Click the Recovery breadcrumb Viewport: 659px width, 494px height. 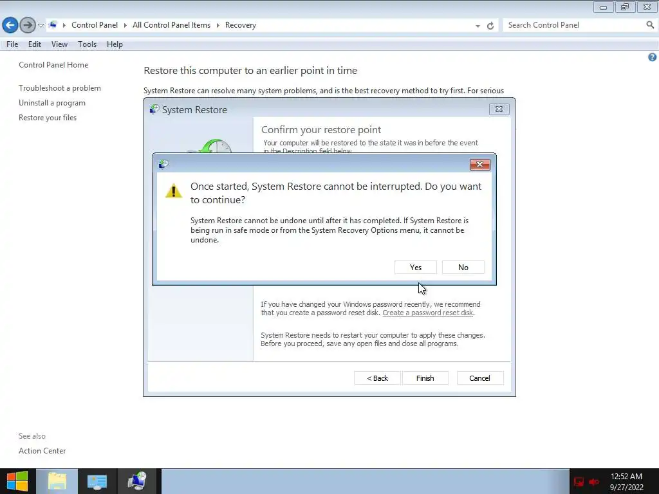click(241, 25)
